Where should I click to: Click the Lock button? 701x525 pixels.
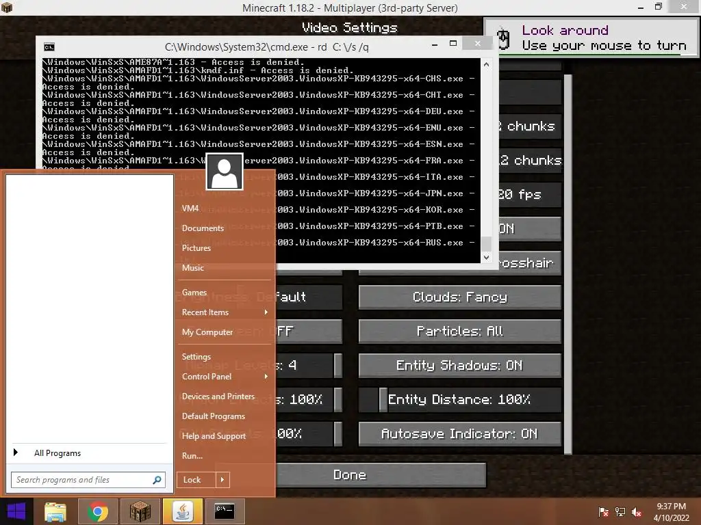(196, 480)
